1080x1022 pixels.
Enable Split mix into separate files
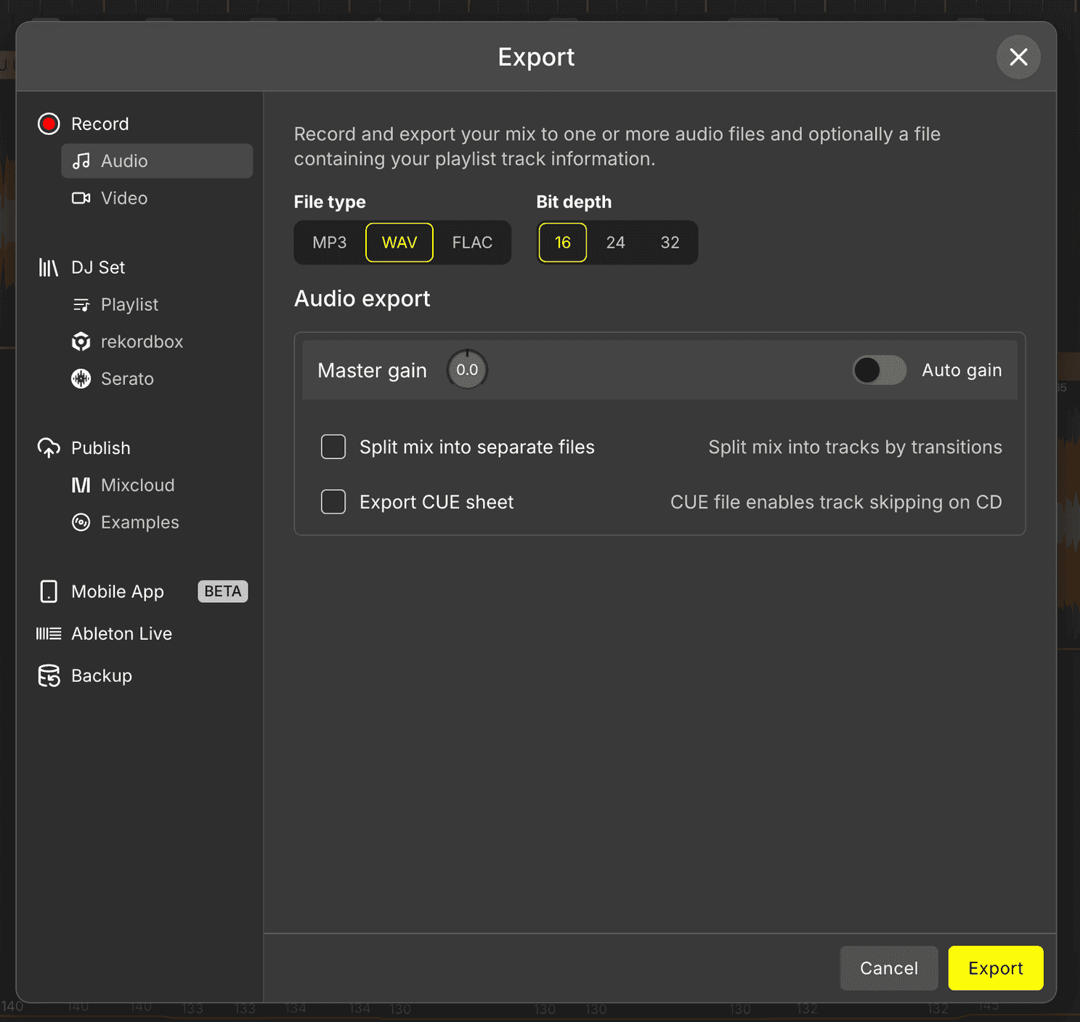click(x=333, y=447)
